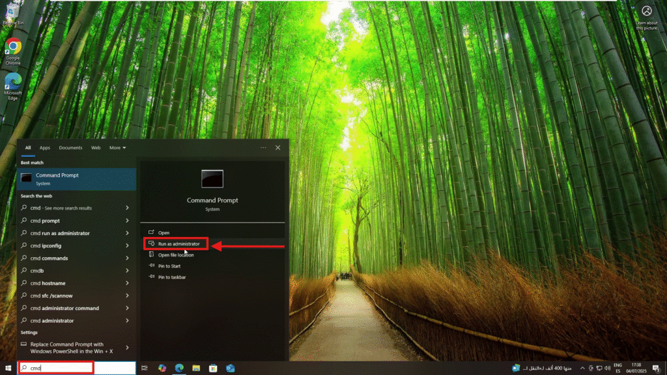Switch to the Apps search tab
Screen dimensions: 667x375
(45, 148)
